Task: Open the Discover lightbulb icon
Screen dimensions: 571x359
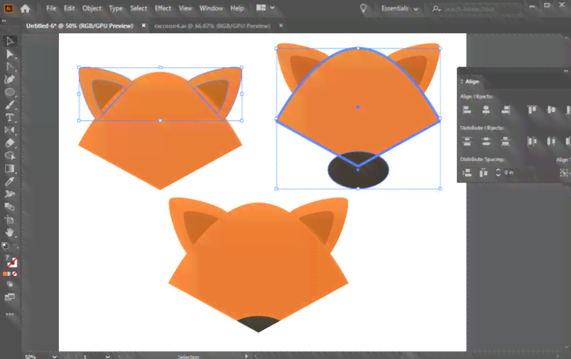Action: (363, 8)
